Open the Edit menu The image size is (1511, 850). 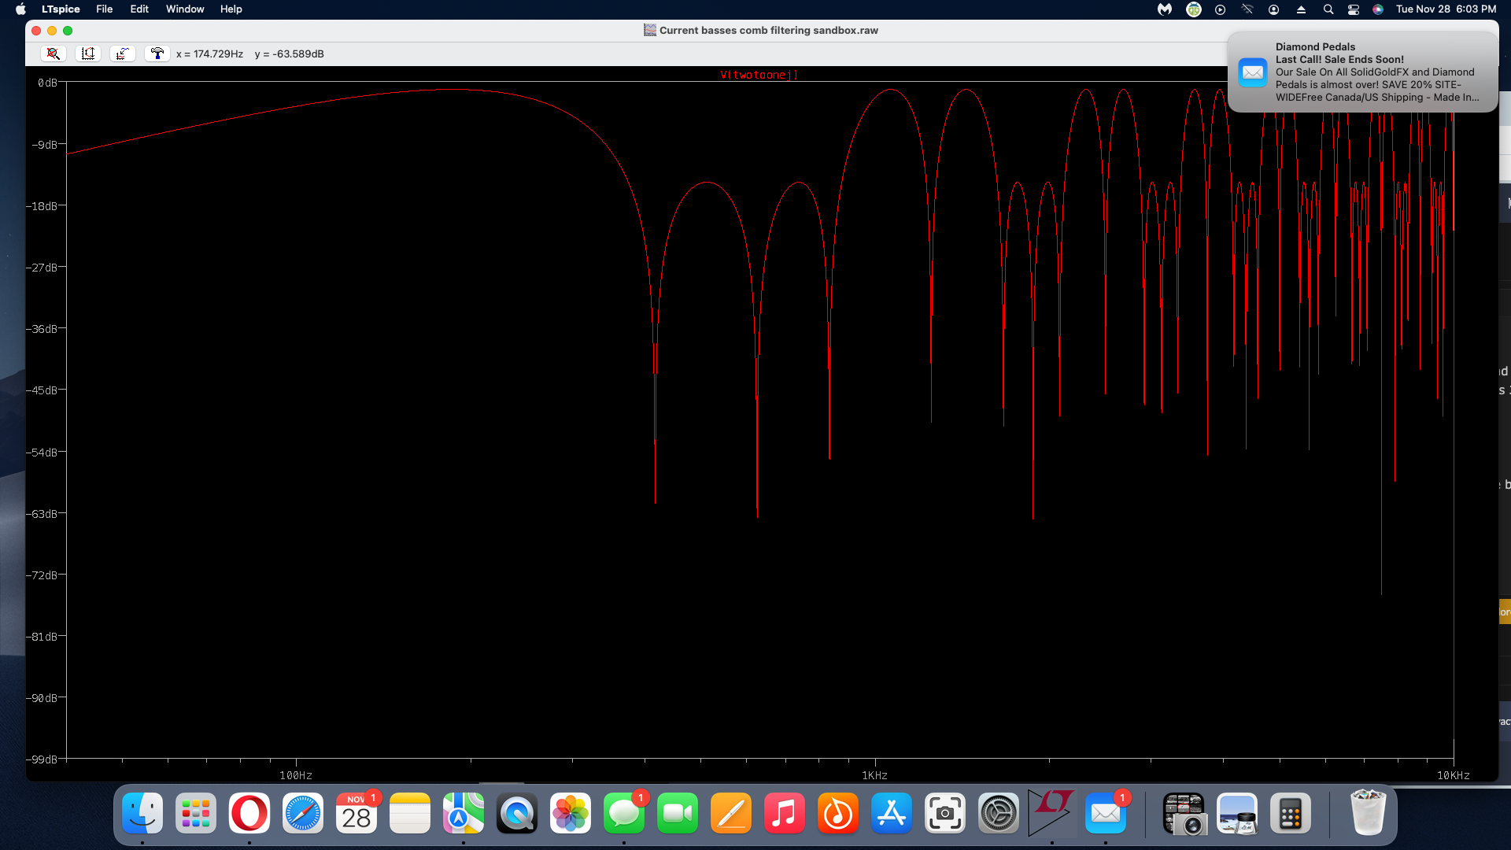tap(139, 9)
